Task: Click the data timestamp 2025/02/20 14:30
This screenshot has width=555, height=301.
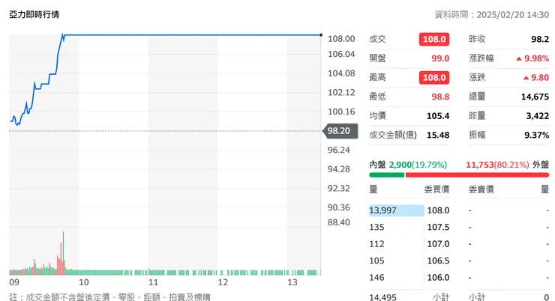Action: point(512,14)
